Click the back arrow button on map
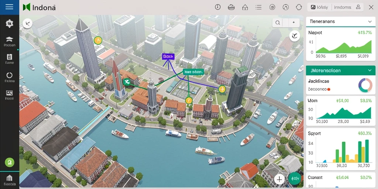The image size is (378, 189). tap(27, 23)
